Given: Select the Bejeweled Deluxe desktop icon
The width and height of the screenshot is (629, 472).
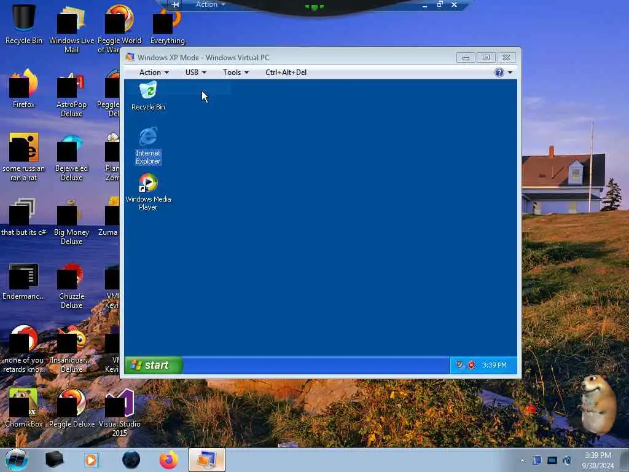Looking at the screenshot, I should [71, 157].
